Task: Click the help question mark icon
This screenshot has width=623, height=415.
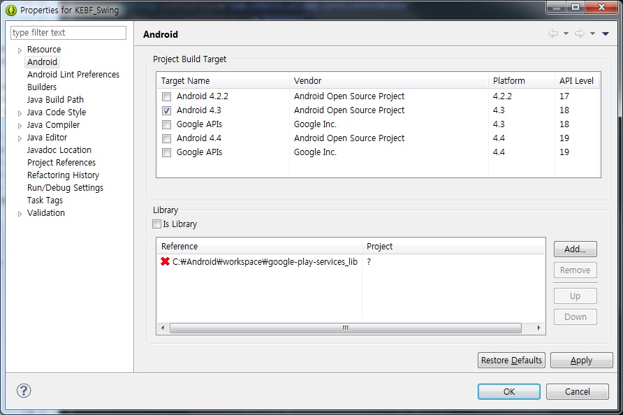Action: click(24, 391)
